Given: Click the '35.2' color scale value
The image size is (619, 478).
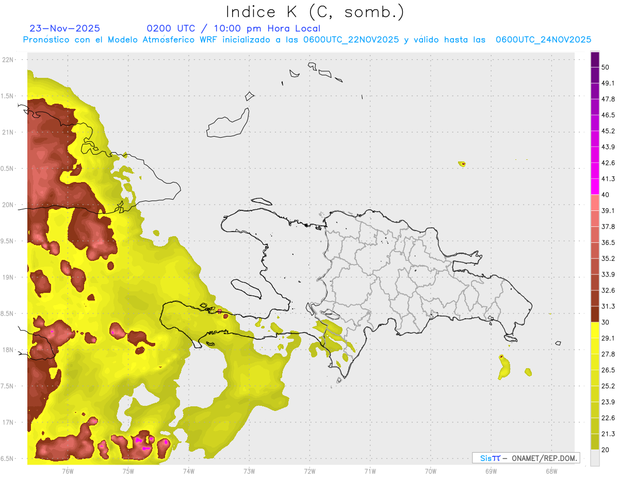Looking at the screenshot, I should (x=608, y=258).
